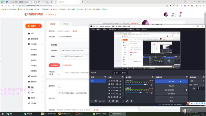Enable 关播后自动轮播 switch
This screenshot has width=206, height=116.
[60, 73]
